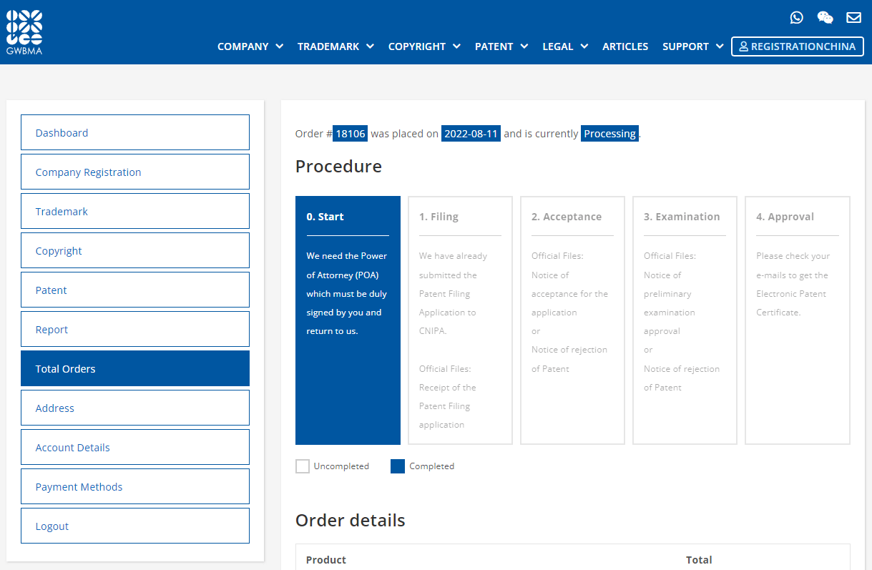Open the LEGAL navigation item
The width and height of the screenshot is (872, 570).
[x=558, y=46]
